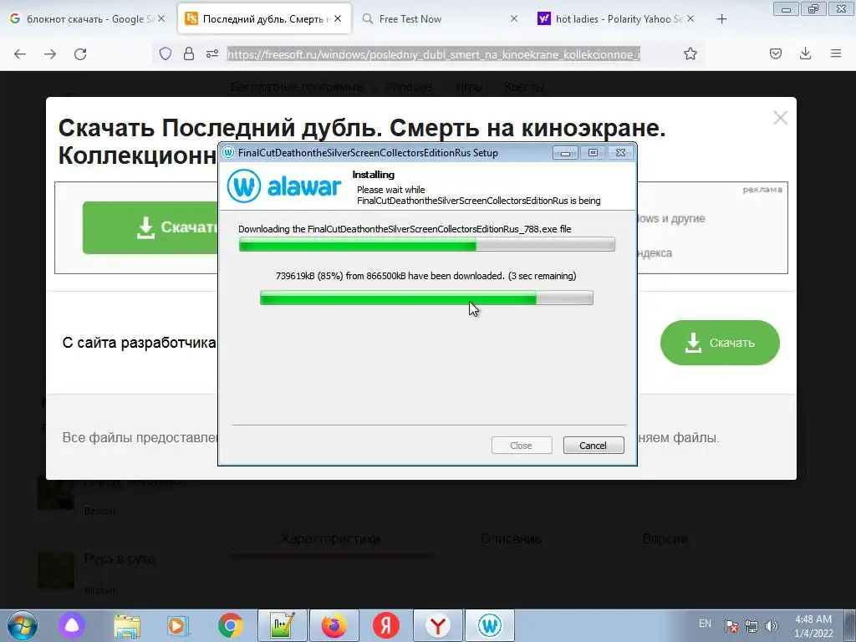The height and width of the screenshot is (642, 856).
Task: Close the Последний дубль tab
Action: coord(338,18)
